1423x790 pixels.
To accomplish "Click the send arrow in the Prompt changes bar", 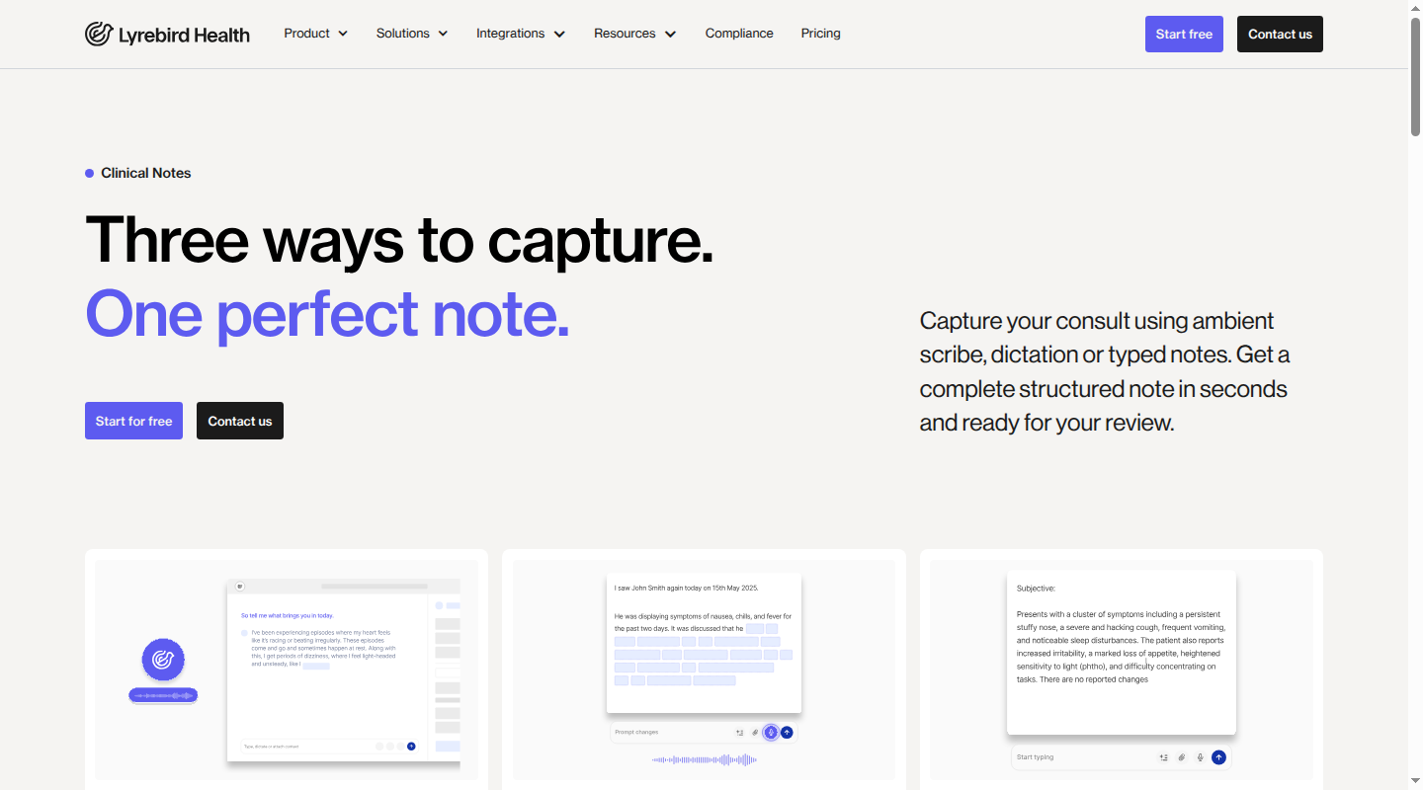I will [787, 733].
